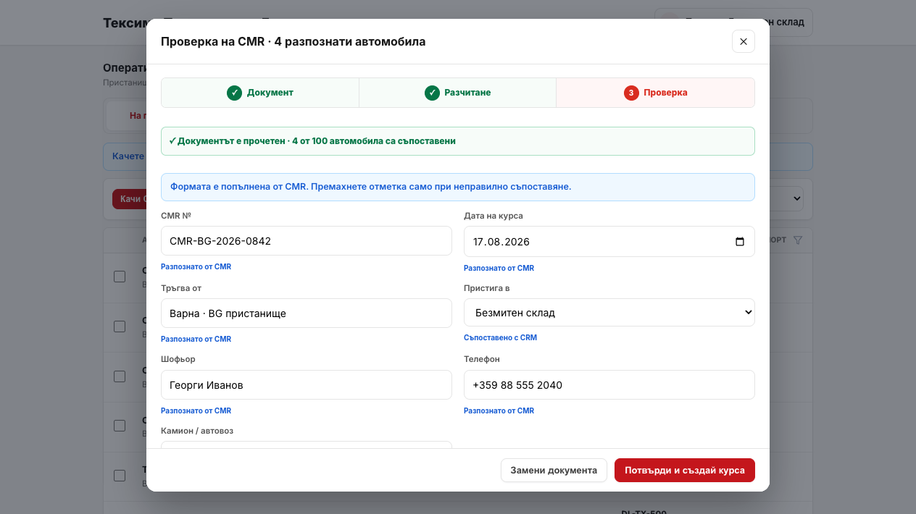Click the Замени документа button
The image size is (916, 514).
[x=554, y=471]
